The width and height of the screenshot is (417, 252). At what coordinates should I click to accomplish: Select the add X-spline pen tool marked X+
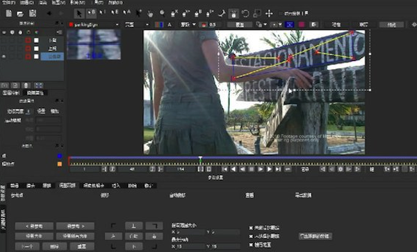pyautogui.click(x=186, y=13)
